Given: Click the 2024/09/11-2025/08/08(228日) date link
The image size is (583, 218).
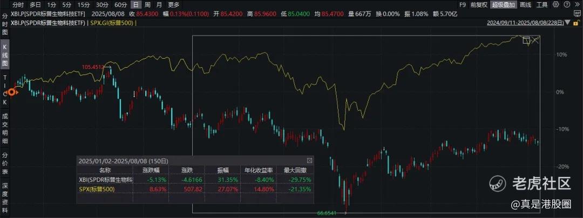Looking at the screenshot, I should click(525, 23).
